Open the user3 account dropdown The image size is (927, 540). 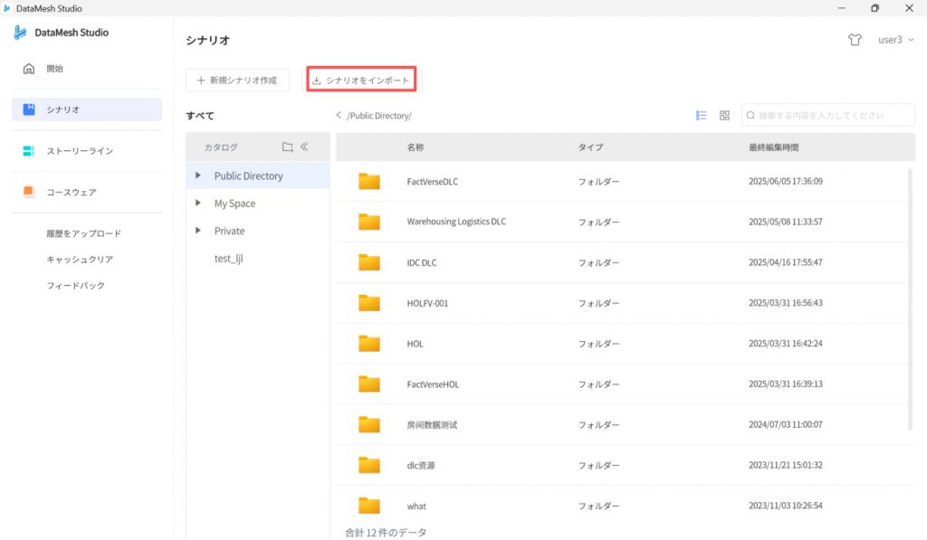click(x=894, y=40)
